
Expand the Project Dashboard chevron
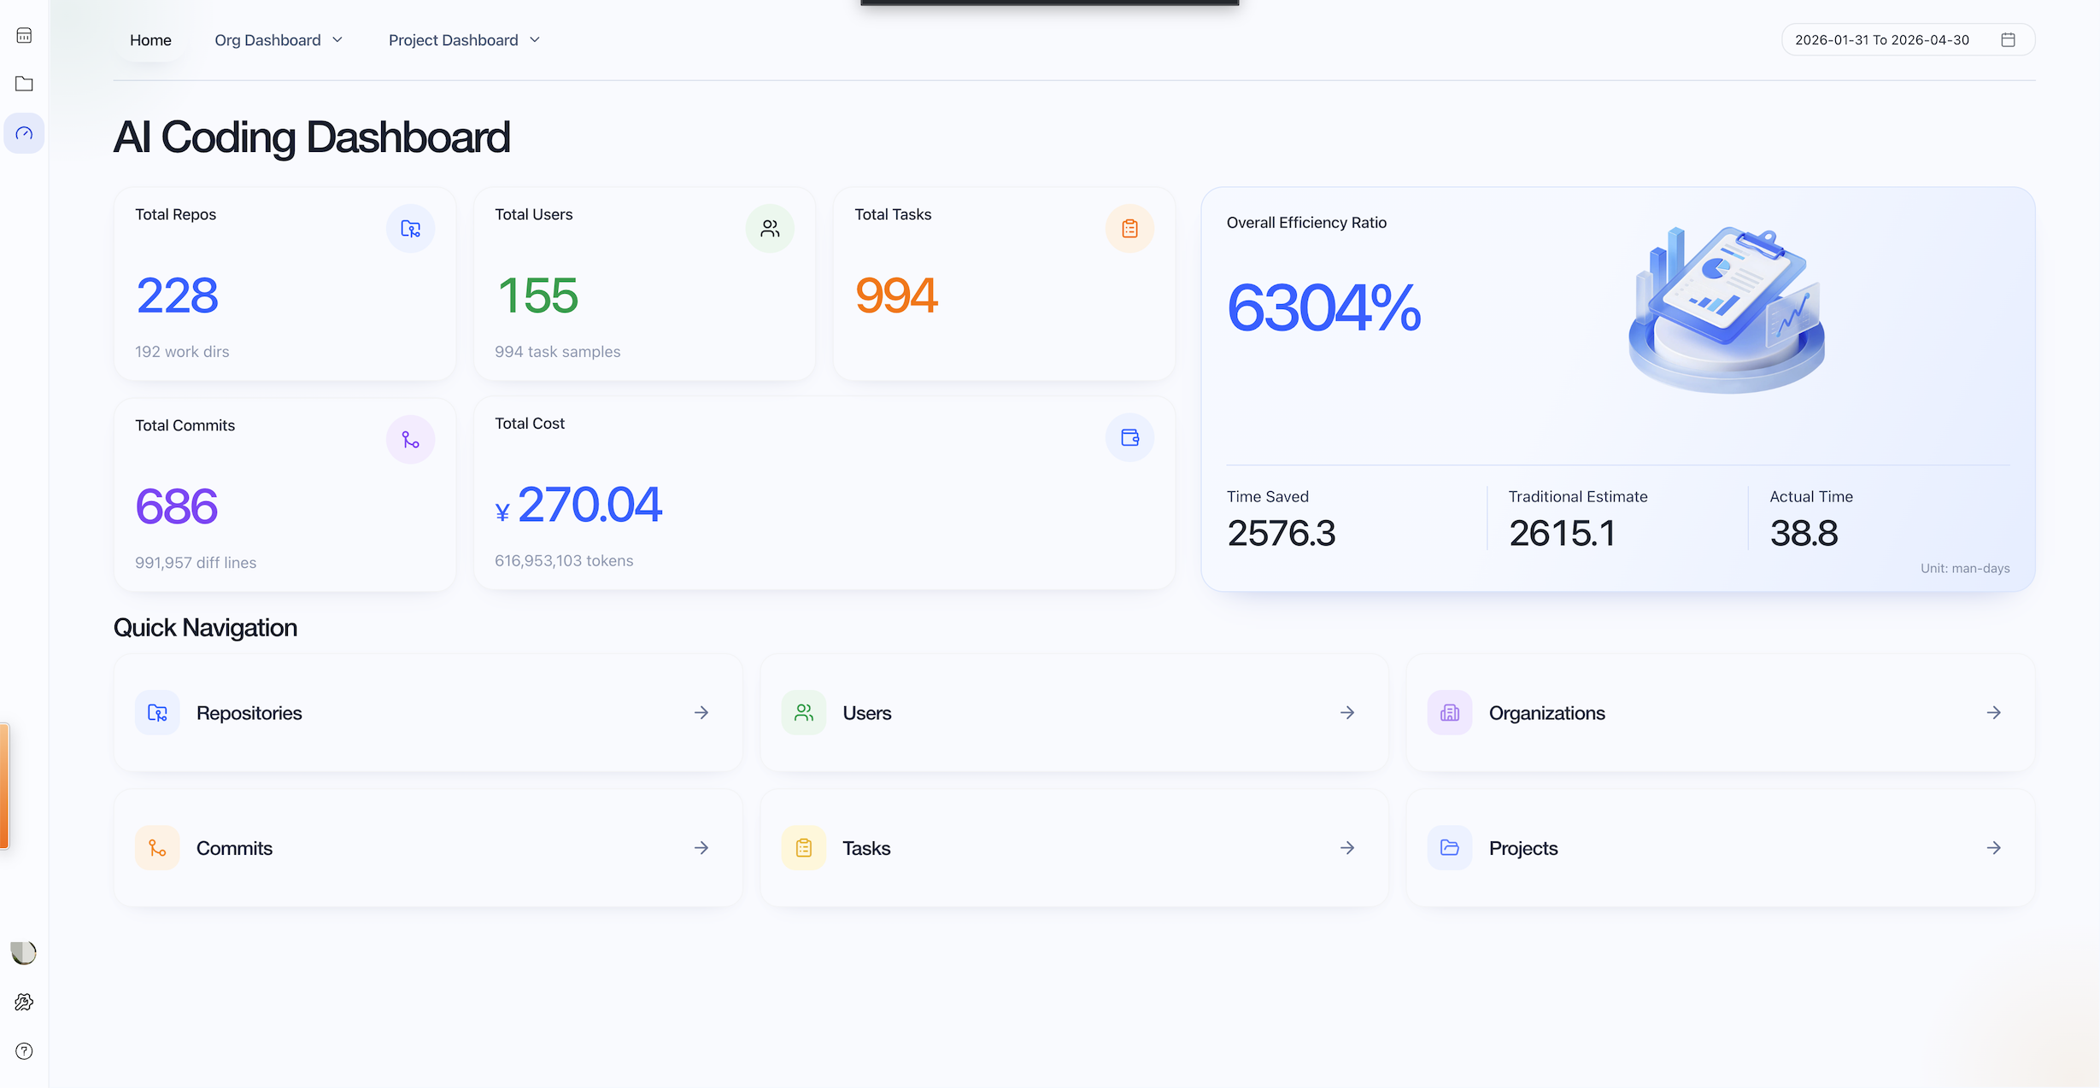535,40
